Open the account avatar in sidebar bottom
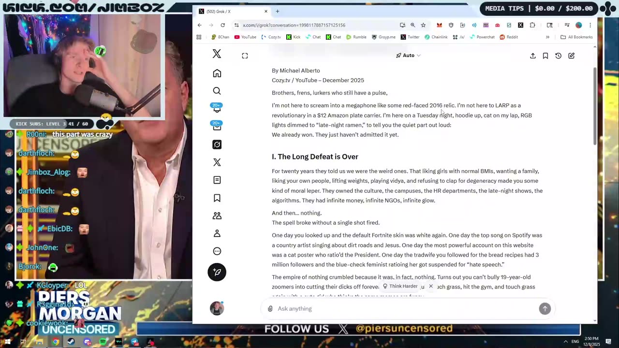Screen dimensions: 619x348 (217, 308)
